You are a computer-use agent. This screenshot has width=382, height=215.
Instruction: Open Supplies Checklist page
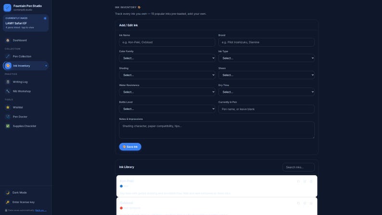click(26, 126)
